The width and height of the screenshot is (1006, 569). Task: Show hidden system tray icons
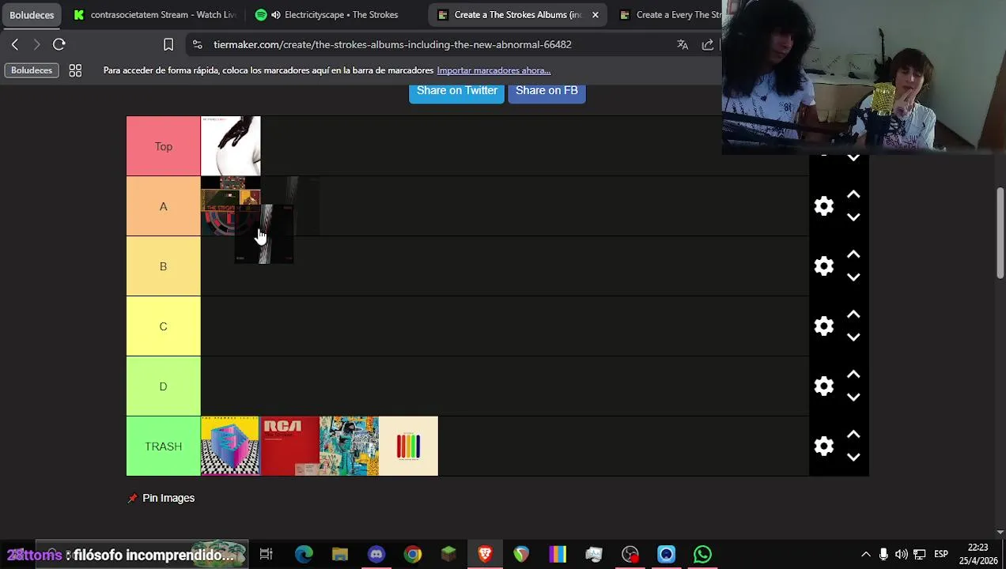(x=866, y=555)
